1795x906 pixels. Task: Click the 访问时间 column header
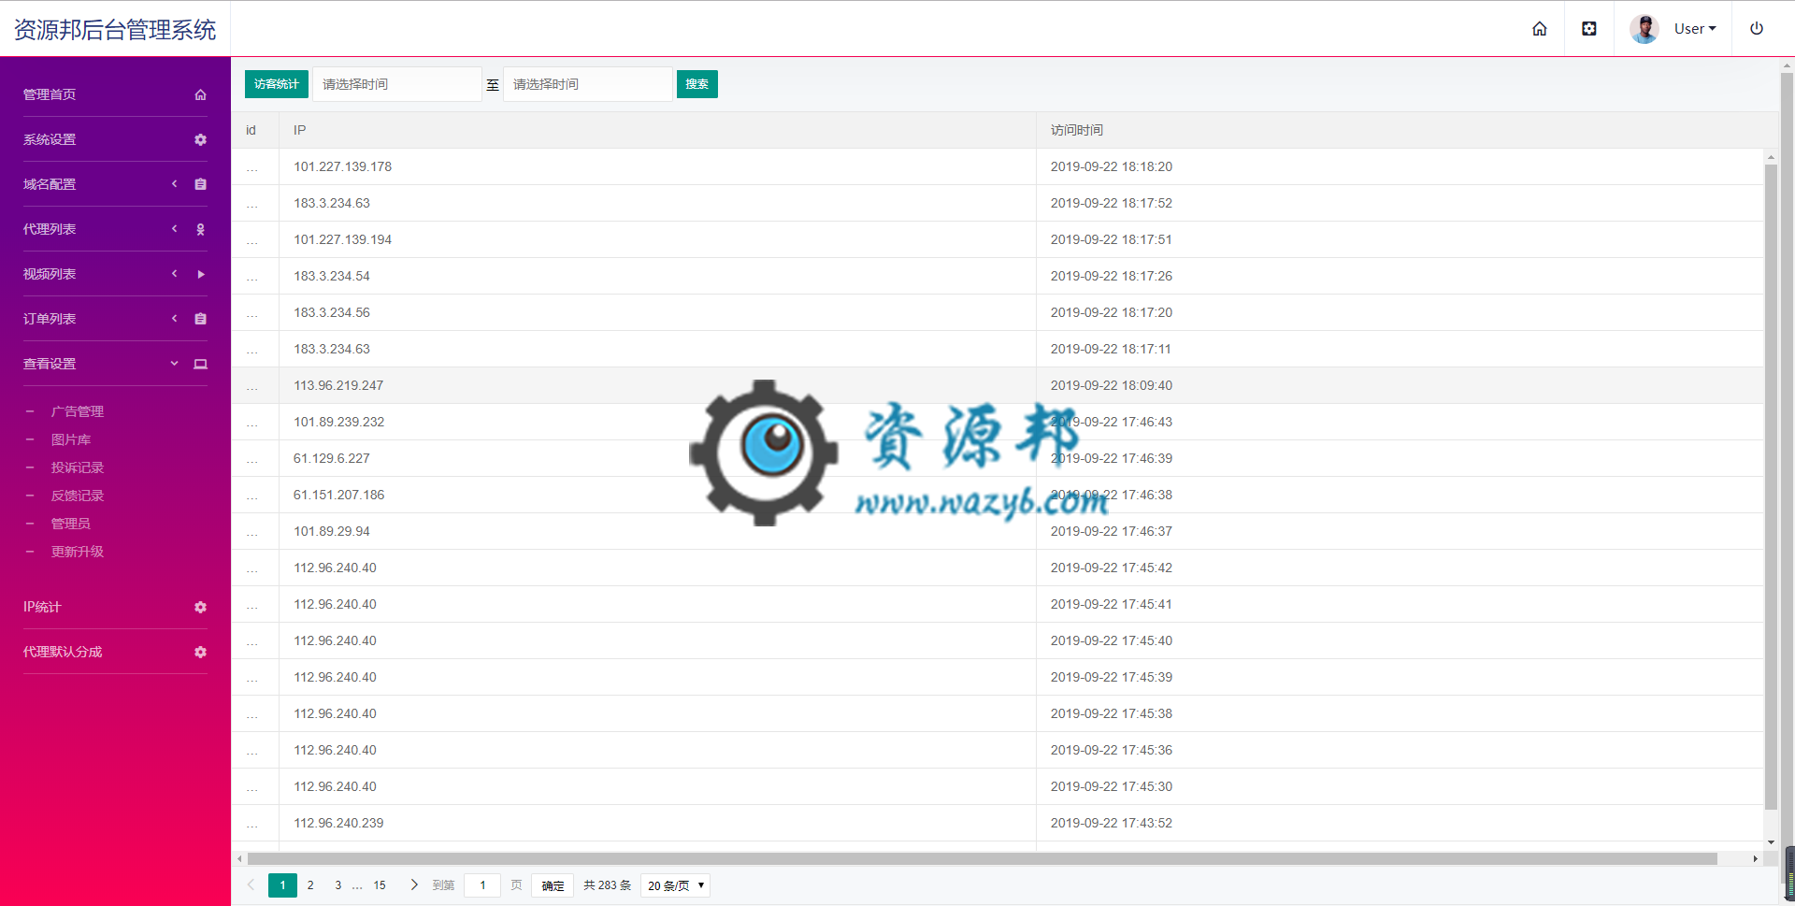pos(1407,130)
